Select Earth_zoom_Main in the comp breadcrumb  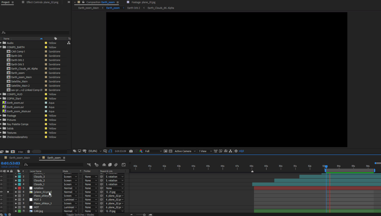click(x=89, y=8)
